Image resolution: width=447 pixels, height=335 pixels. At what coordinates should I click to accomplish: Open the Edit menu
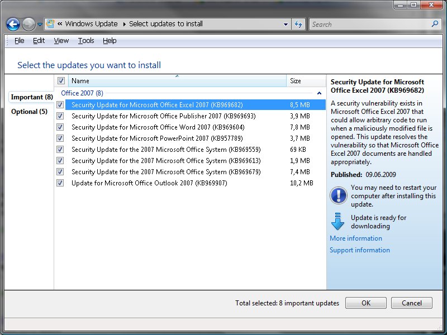(39, 41)
